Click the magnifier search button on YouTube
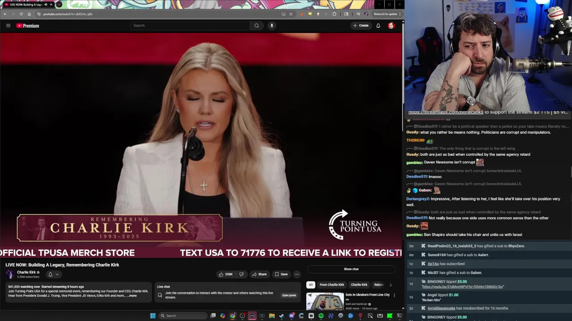Screen dimensions: 572x321 coord(257,25)
